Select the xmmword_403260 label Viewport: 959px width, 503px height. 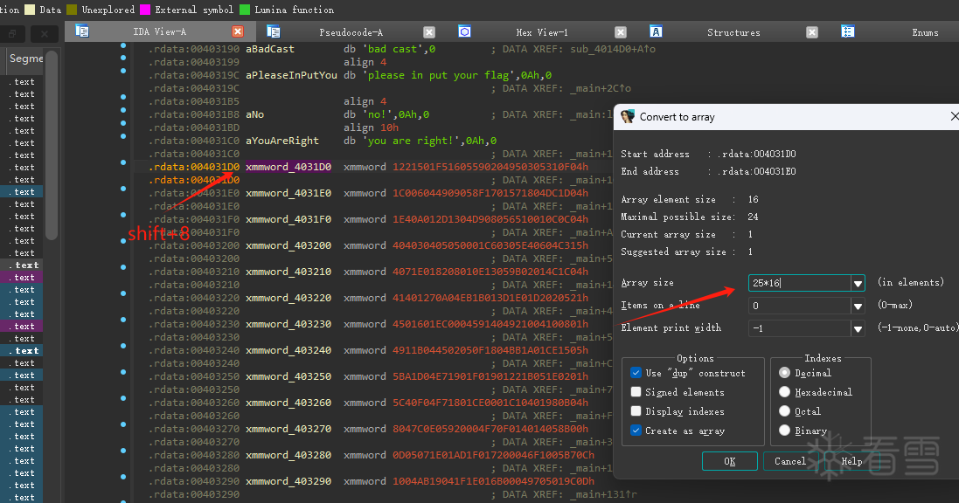pyautogui.click(x=288, y=403)
